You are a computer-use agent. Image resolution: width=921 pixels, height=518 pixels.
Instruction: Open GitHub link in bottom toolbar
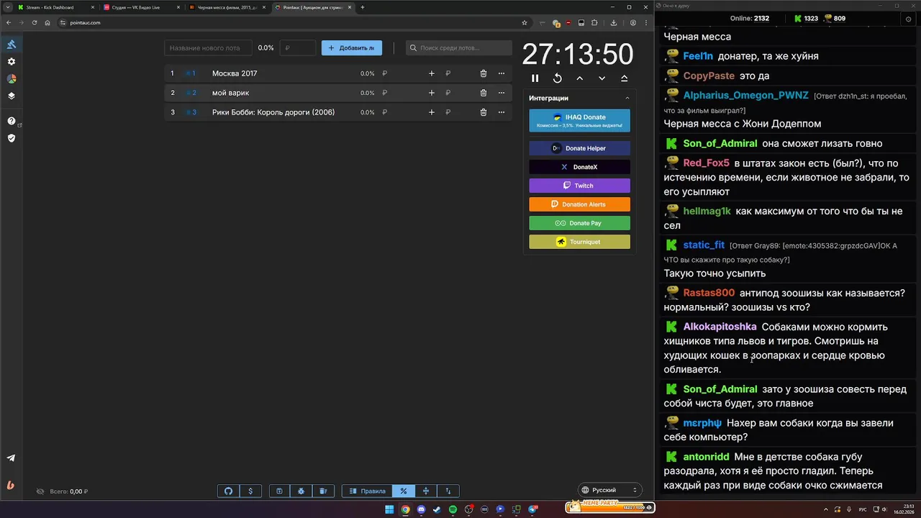[229, 491]
